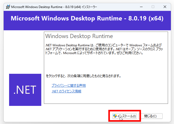
Task: Click the Windows Desktop Runtime heading text
Action: 79,36
